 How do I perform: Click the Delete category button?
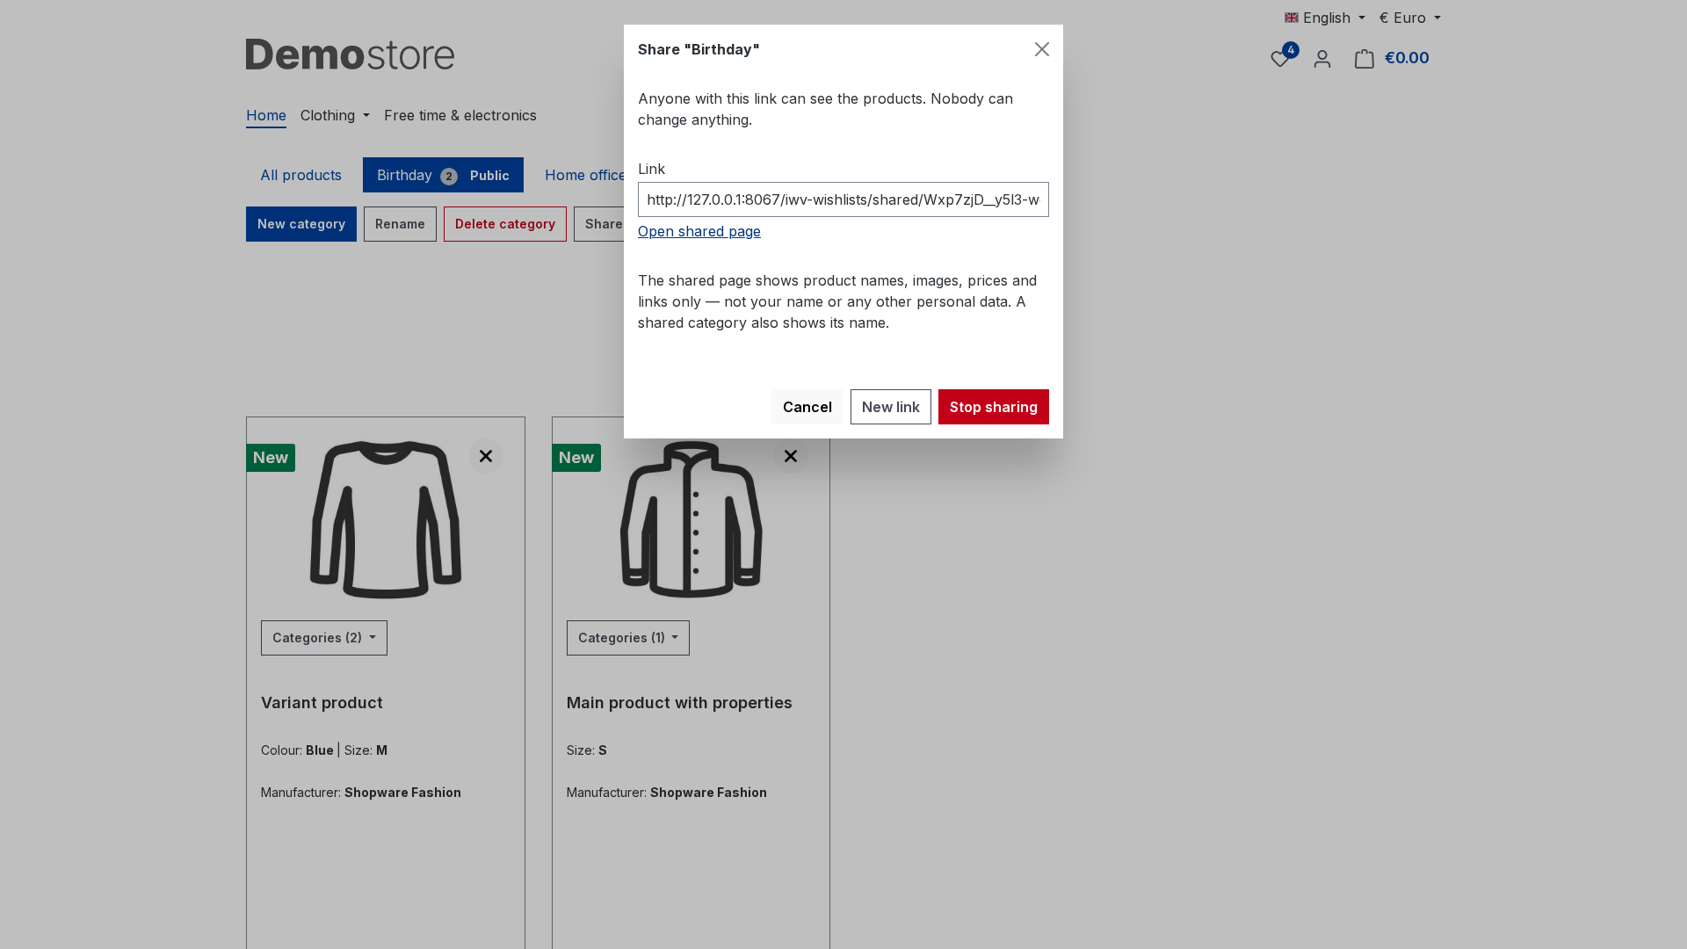coord(505,224)
